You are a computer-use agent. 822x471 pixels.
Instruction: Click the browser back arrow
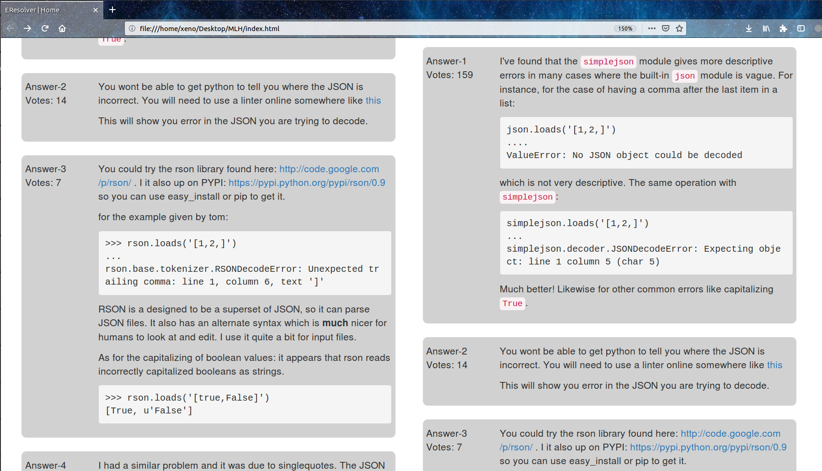tap(10, 28)
